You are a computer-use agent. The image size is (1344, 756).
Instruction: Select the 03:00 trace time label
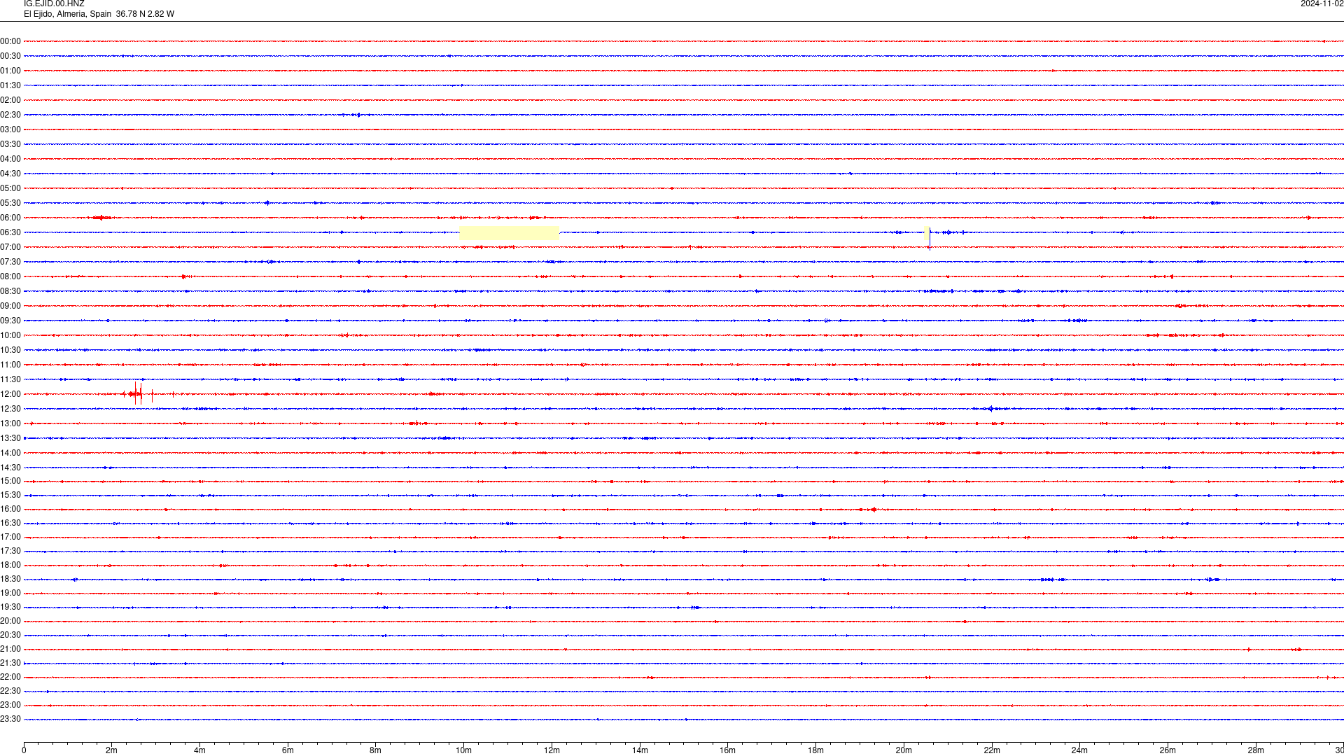coord(10,129)
